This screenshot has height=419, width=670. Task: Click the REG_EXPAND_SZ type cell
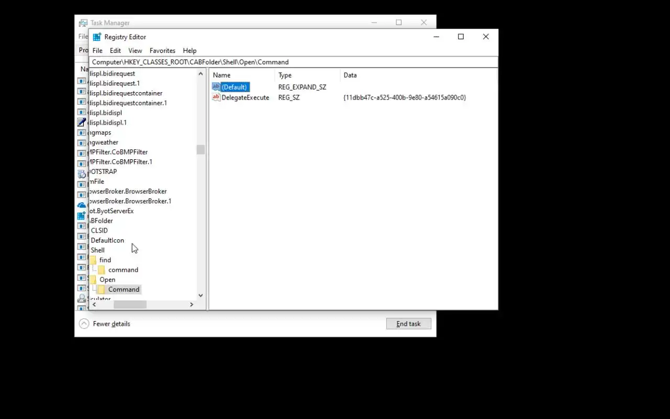pyautogui.click(x=302, y=87)
